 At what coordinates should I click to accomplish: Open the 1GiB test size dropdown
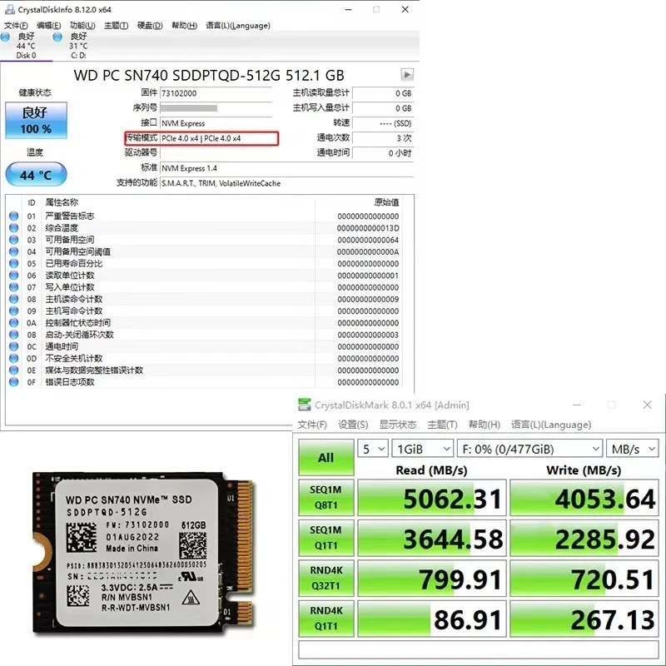click(422, 448)
